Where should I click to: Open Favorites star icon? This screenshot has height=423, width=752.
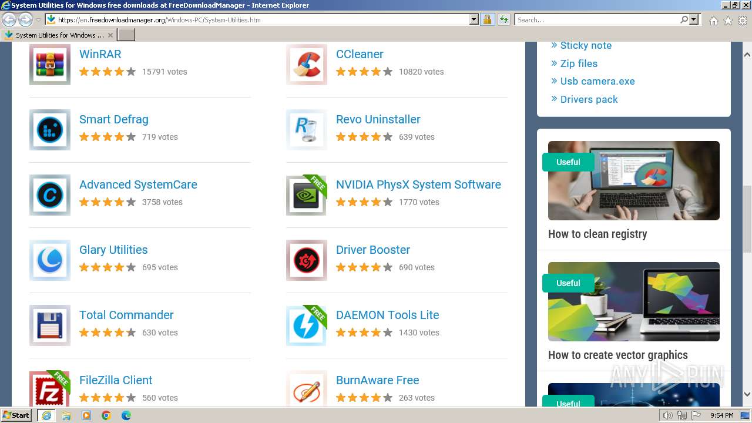point(728,21)
